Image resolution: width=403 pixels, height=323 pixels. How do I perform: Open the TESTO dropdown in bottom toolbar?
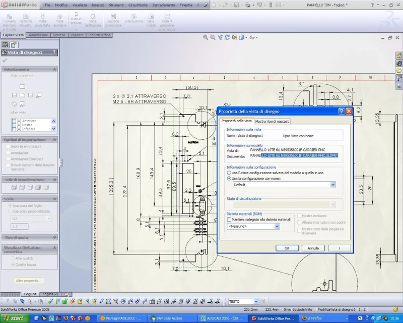(256, 301)
